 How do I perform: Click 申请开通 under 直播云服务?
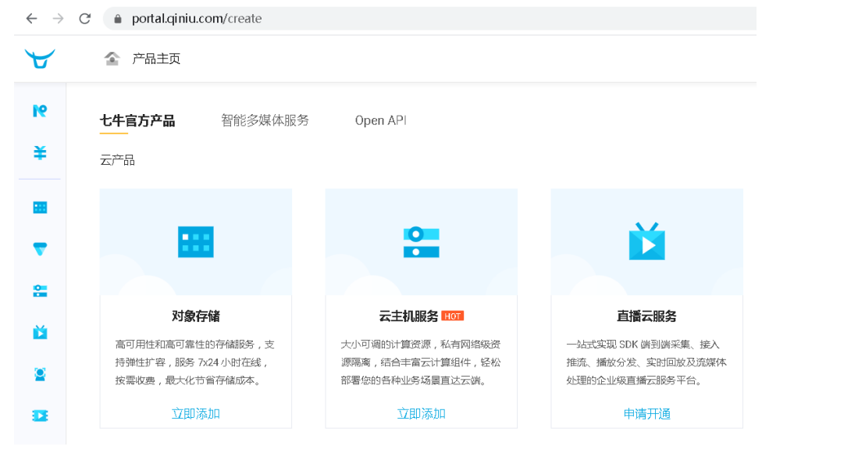point(647,414)
